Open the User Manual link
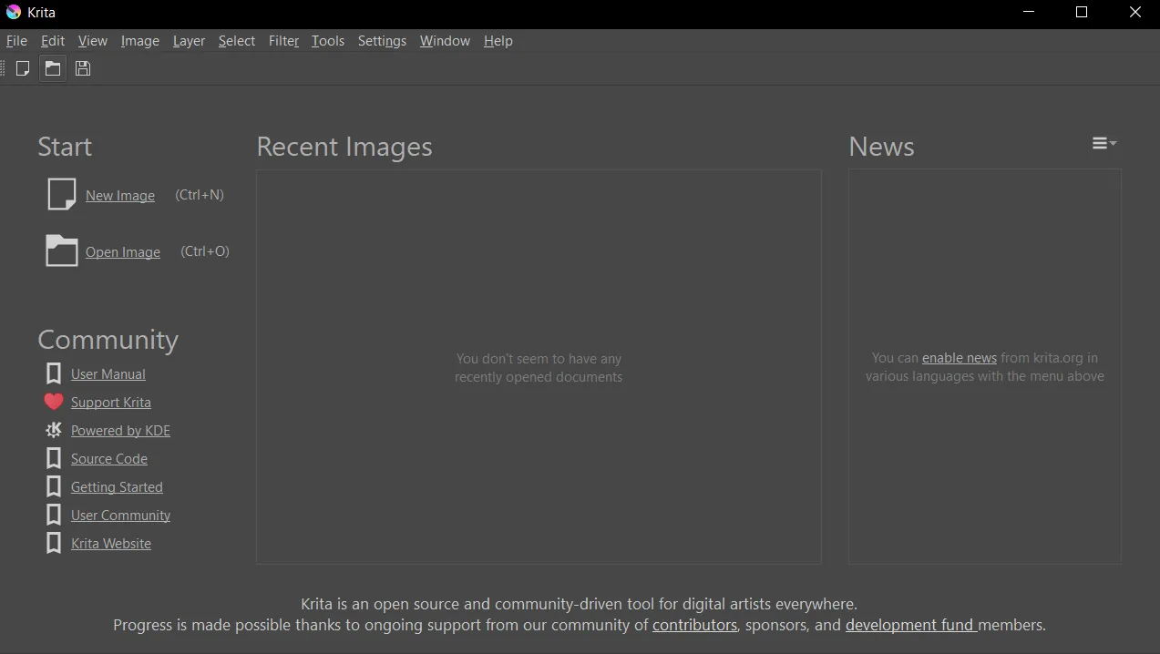The height and width of the screenshot is (654, 1160). pos(108,374)
